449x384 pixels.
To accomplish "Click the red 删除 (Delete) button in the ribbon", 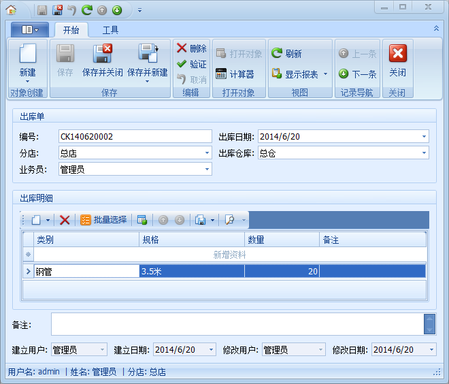I will (191, 48).
